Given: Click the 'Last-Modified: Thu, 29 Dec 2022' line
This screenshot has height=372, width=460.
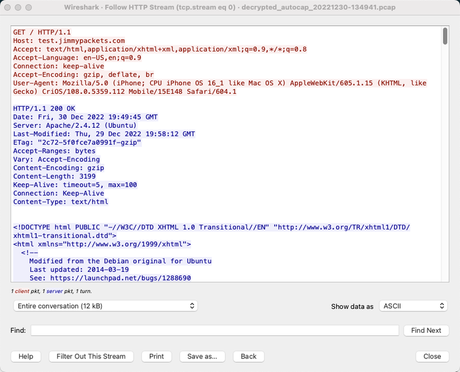Looking at the screenshot, I should [x=104, y=134].
